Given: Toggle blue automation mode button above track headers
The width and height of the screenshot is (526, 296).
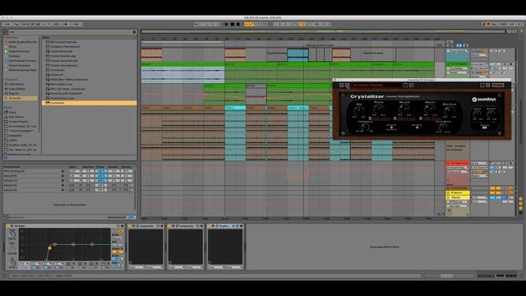Looking at the screenshot, I should click(459, 45).
